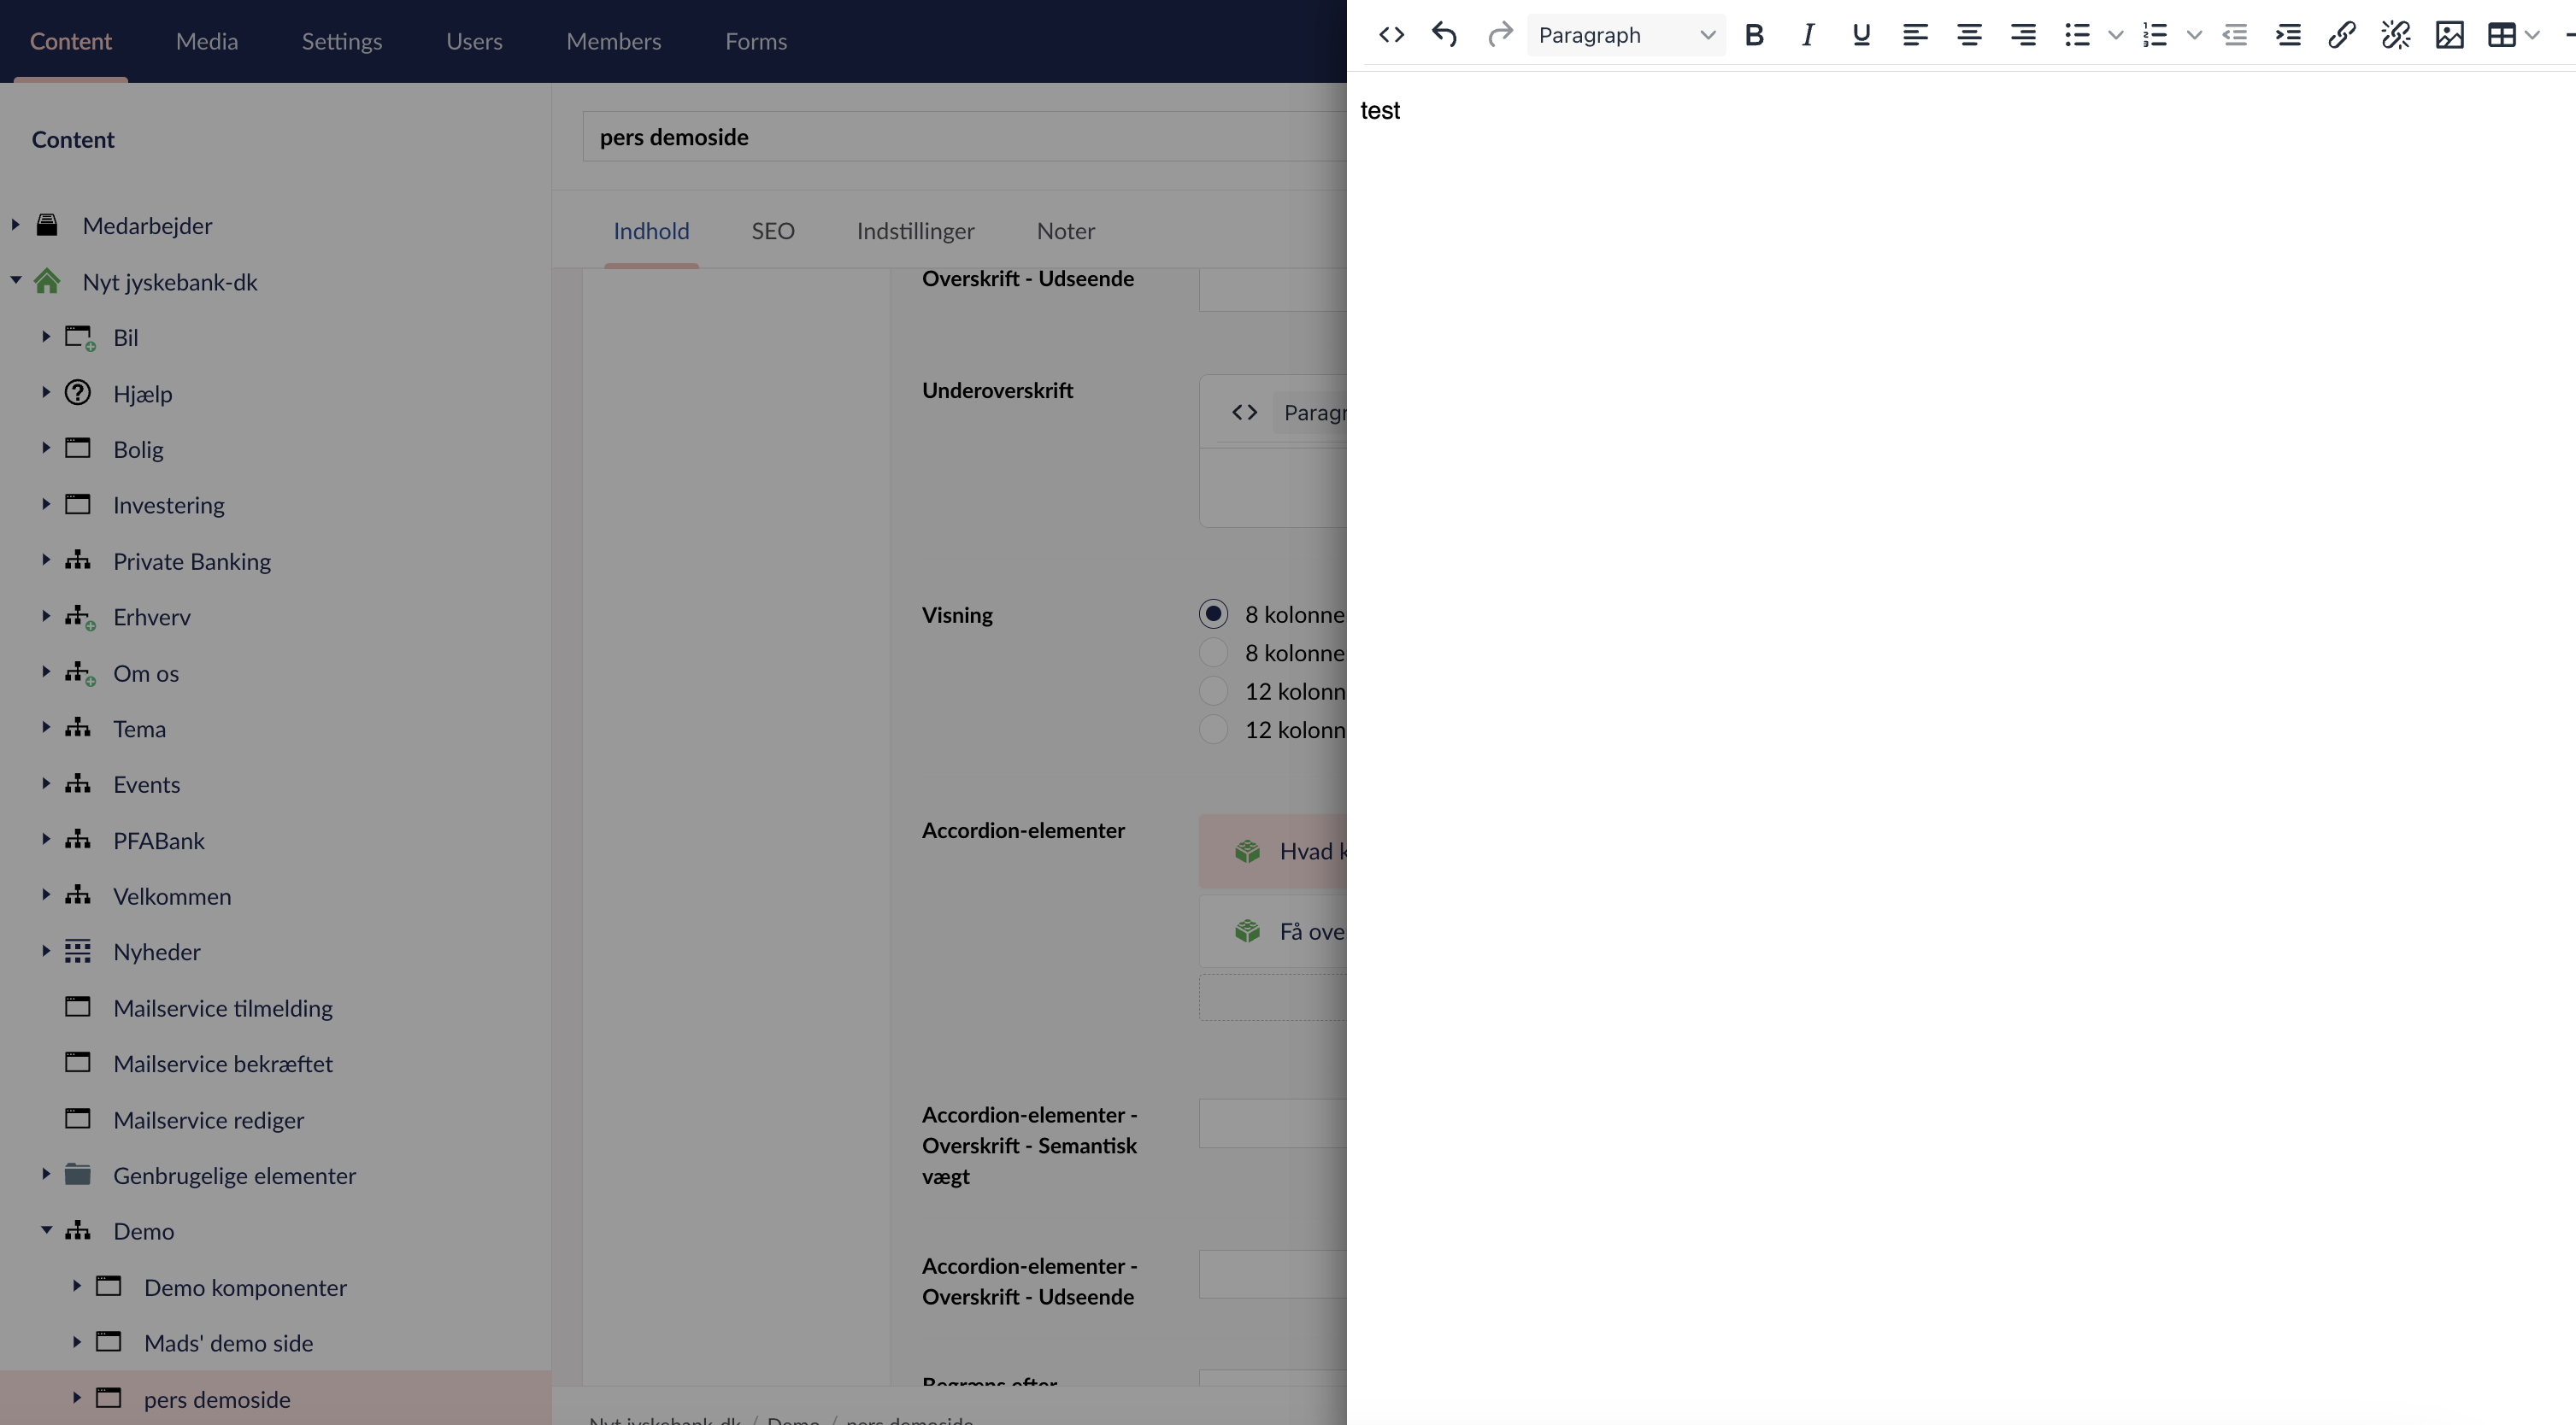
Task: Open Forms section
Action: pos(756,41)
